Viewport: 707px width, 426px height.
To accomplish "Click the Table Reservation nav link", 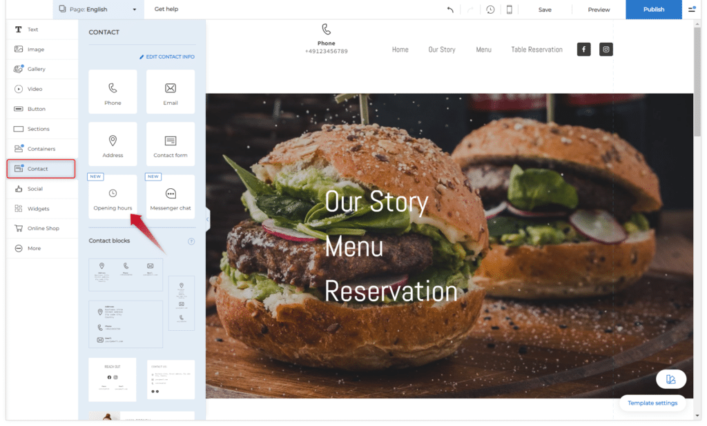I will coord(536,50).
